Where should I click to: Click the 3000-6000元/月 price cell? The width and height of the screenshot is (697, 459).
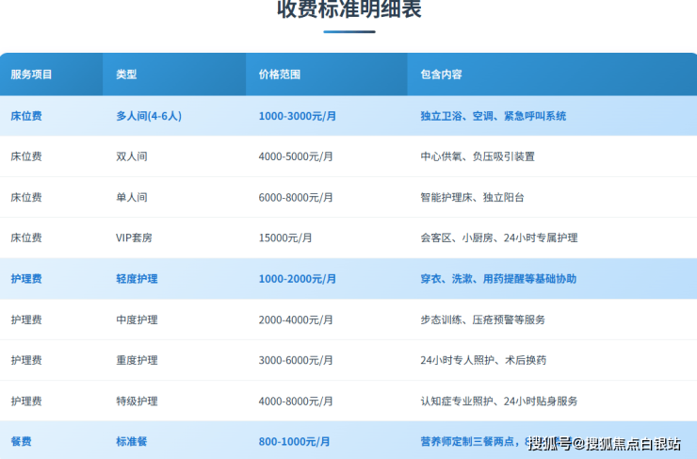click(296, 360)
